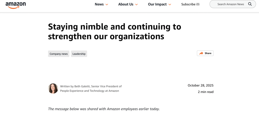Click the "2 min read" label
The width and height of the screenshot is (259, 117).
click(206, 92)
